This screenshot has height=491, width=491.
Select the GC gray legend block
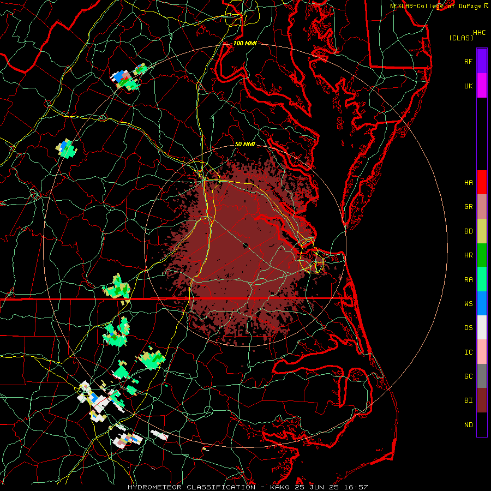pyautogui.click(x=482, y=376)
